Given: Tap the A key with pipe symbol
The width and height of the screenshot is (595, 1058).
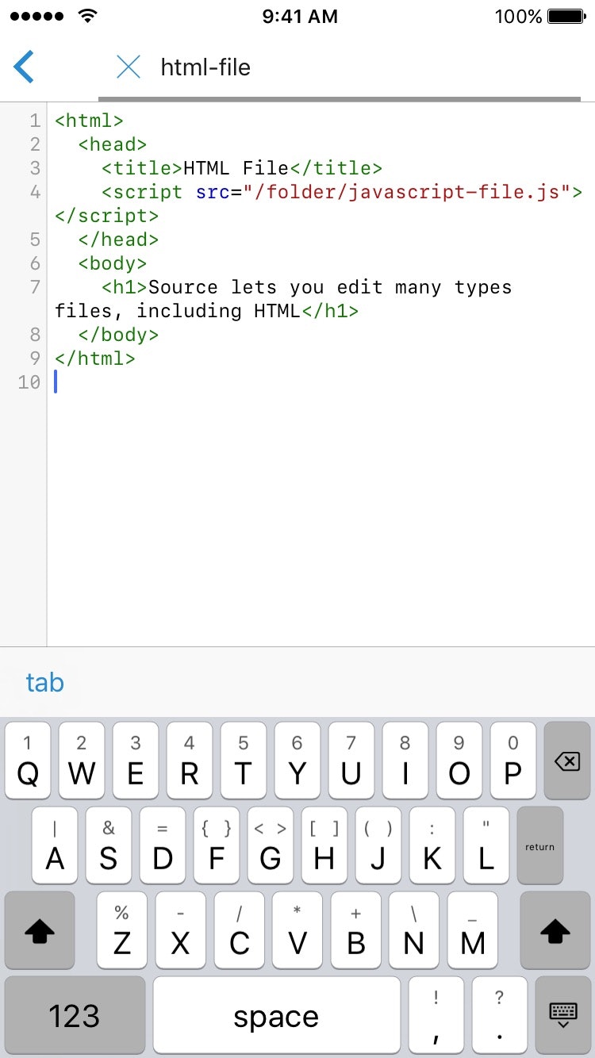Looking at the screenshot, I should [55, 845].
